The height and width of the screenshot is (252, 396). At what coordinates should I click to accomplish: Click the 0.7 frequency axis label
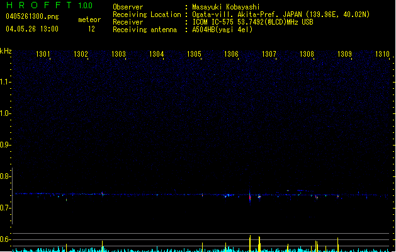(x=5, y=208)
